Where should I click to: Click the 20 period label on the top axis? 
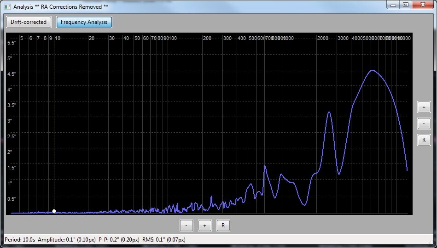[x=92, y=38]
